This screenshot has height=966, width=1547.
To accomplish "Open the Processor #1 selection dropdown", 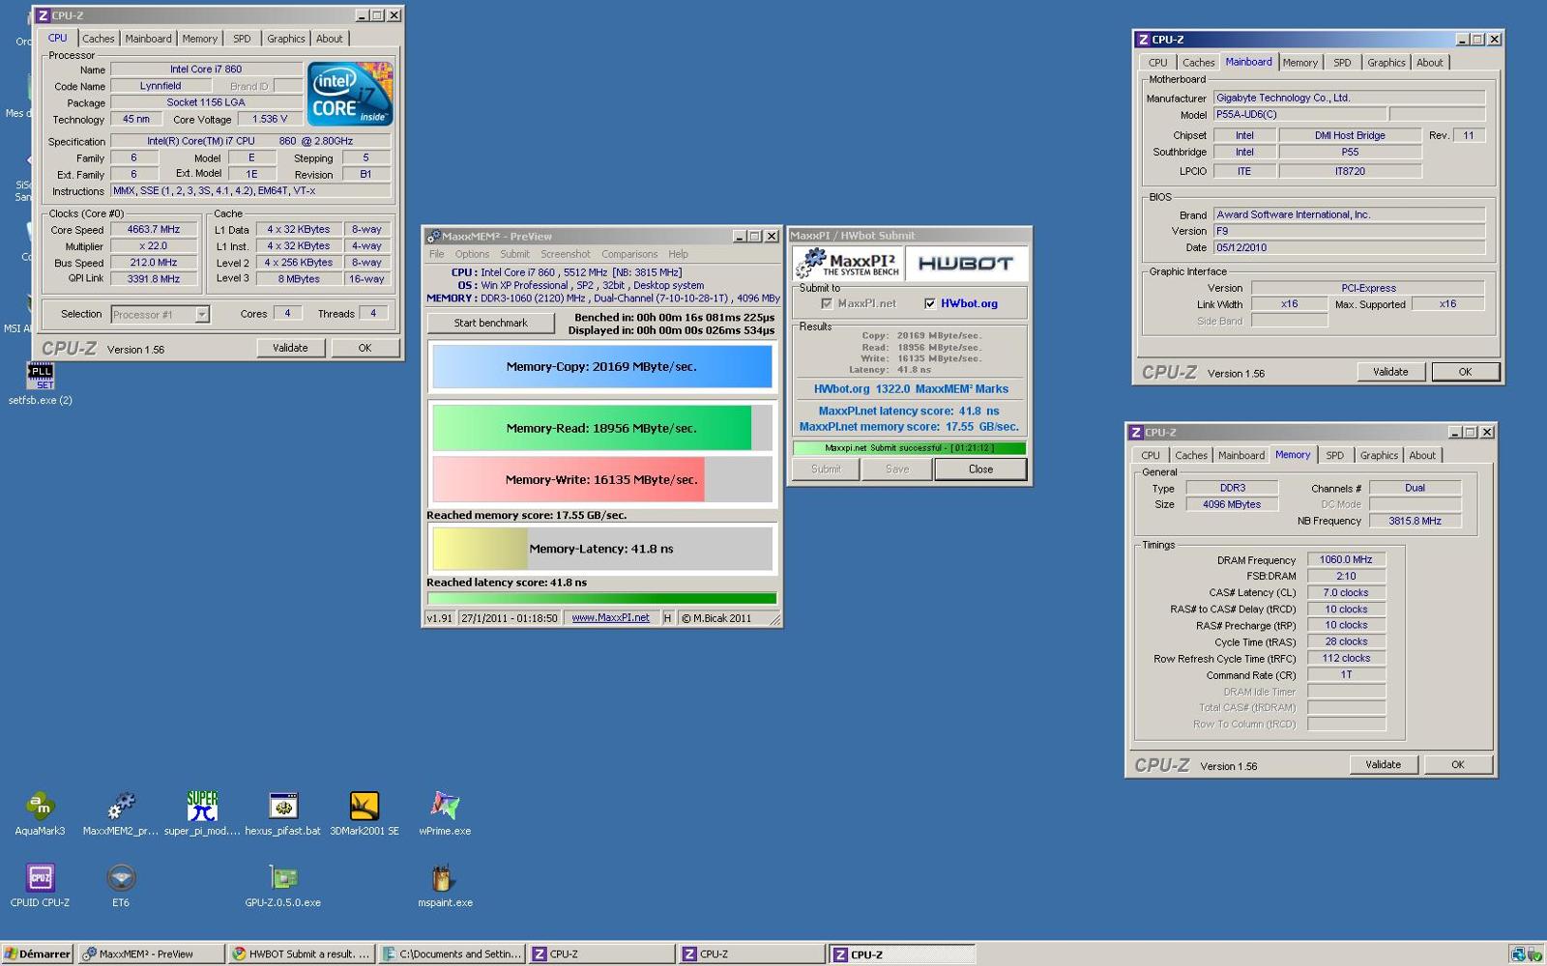I will [202, 314].
